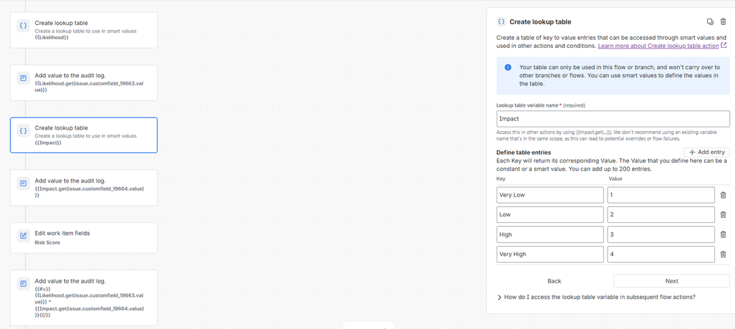Viewport: 735px width, 329px height.
Task: Click the Edit work item fields pencil icon
Action: (x=23, y=236)
